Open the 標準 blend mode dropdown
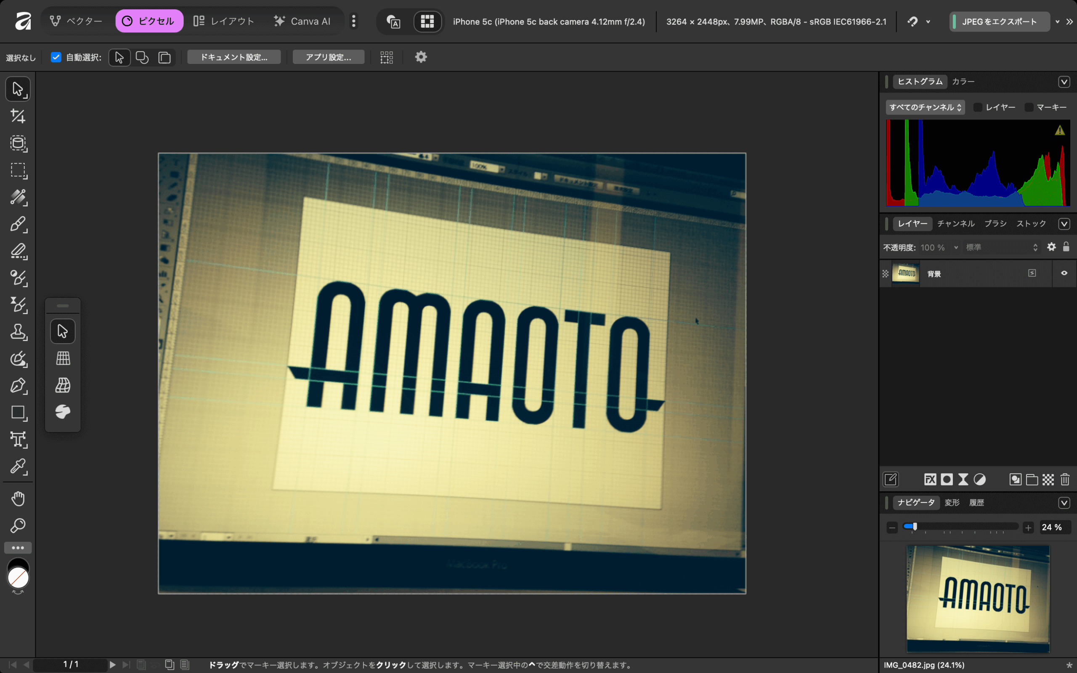The width and height of the screenshot is (1077, 673). coord(1001,247)
